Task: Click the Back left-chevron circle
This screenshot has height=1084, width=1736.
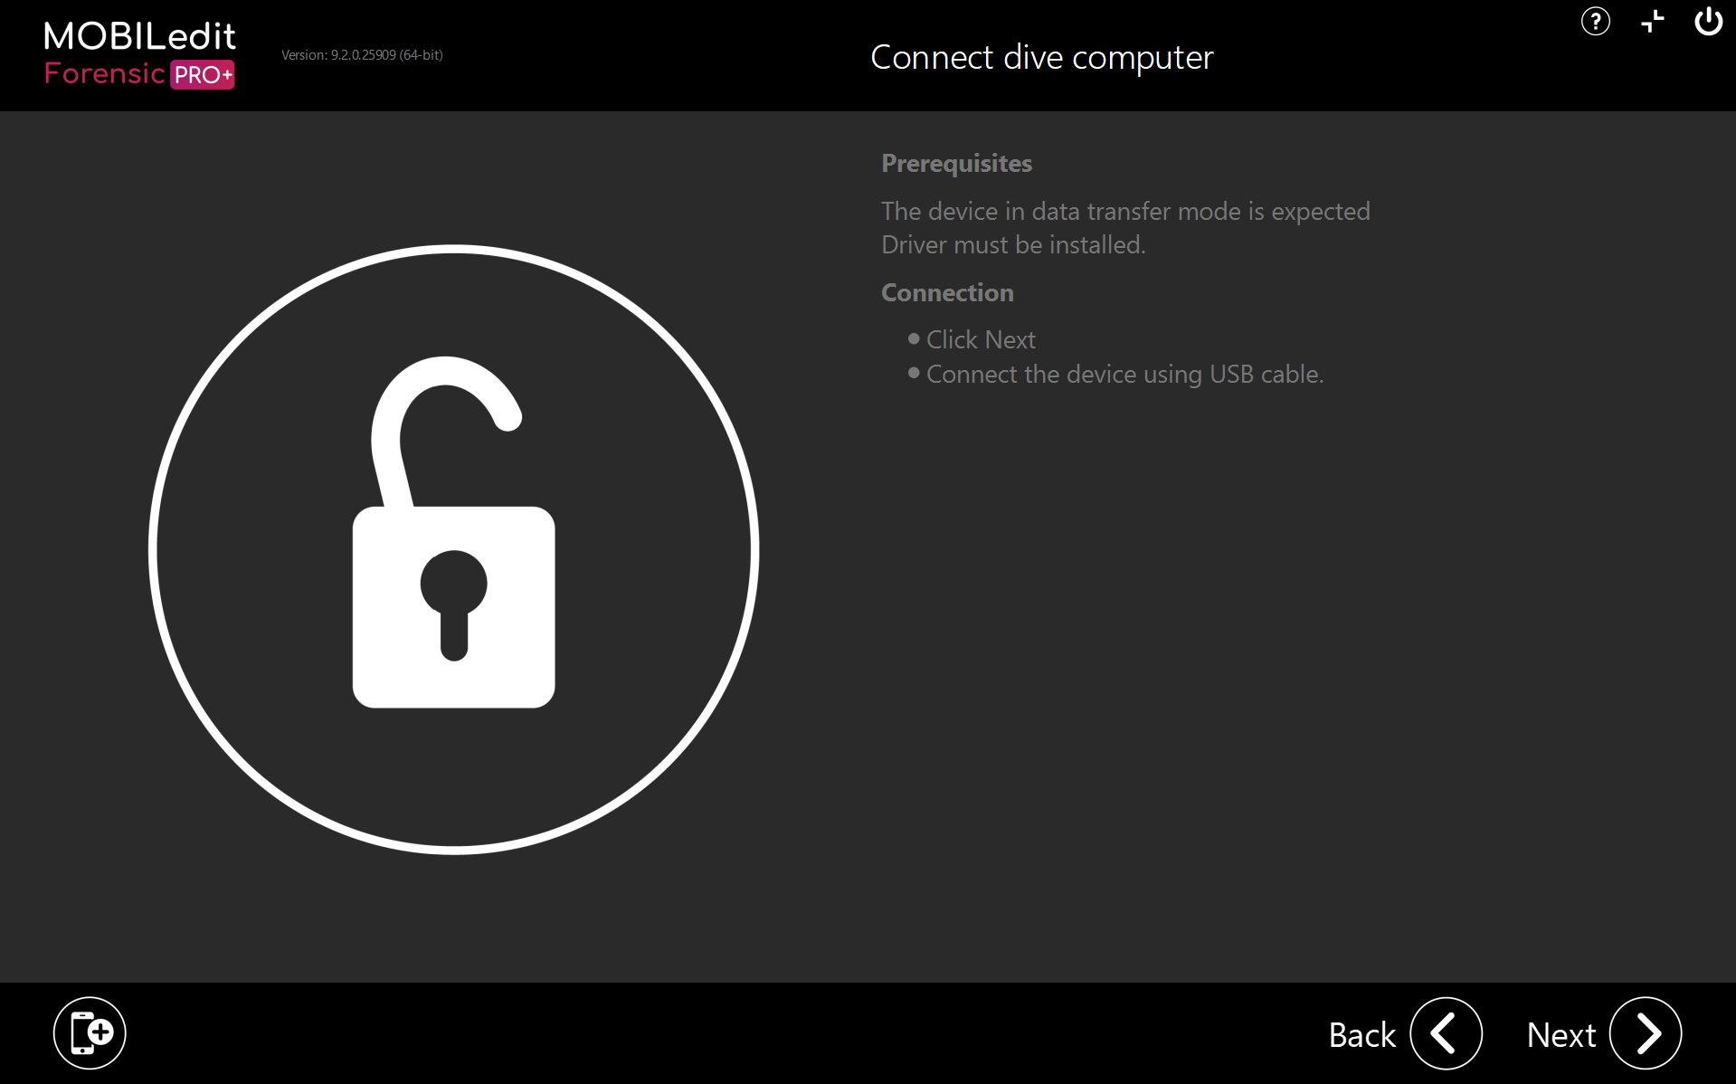Action: pos(1445,1033)
